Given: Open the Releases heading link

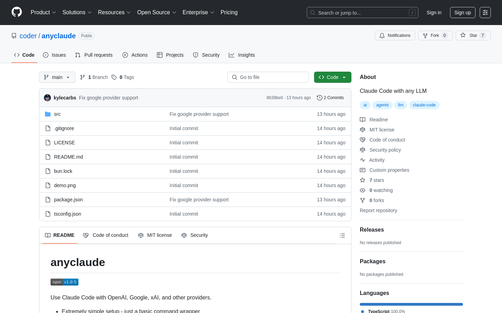Looking at the screenshot, I should (372, 230).
